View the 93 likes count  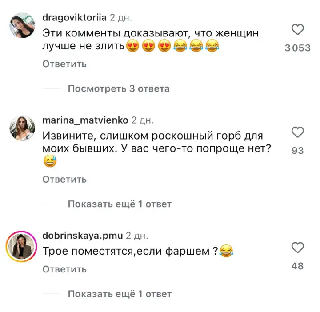click(297, 151)
